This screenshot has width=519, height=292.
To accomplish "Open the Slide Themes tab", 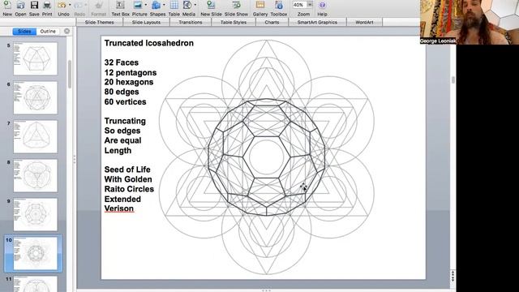I will click(x=99, y=22).
